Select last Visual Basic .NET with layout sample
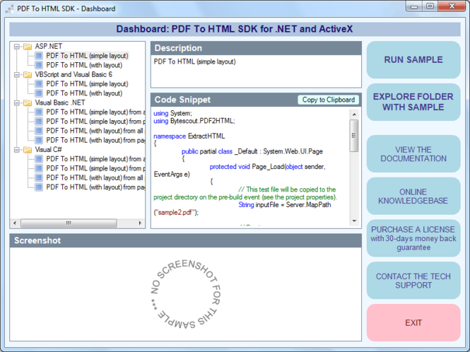 click(95, 140)
